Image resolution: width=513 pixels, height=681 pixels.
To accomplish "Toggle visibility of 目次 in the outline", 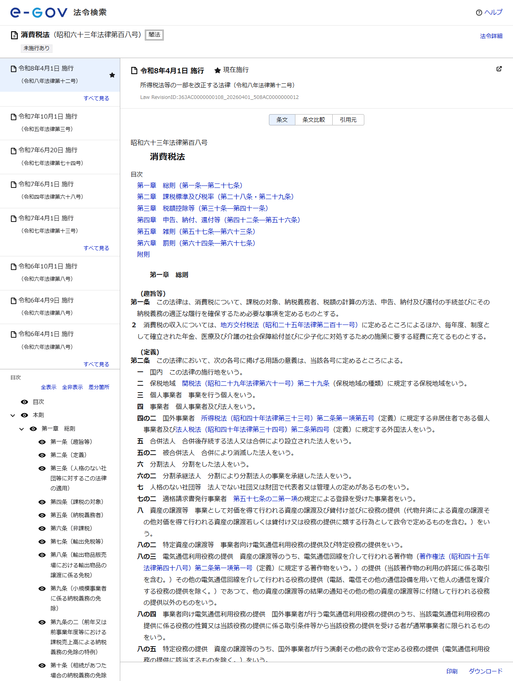I will coord(24,402).
